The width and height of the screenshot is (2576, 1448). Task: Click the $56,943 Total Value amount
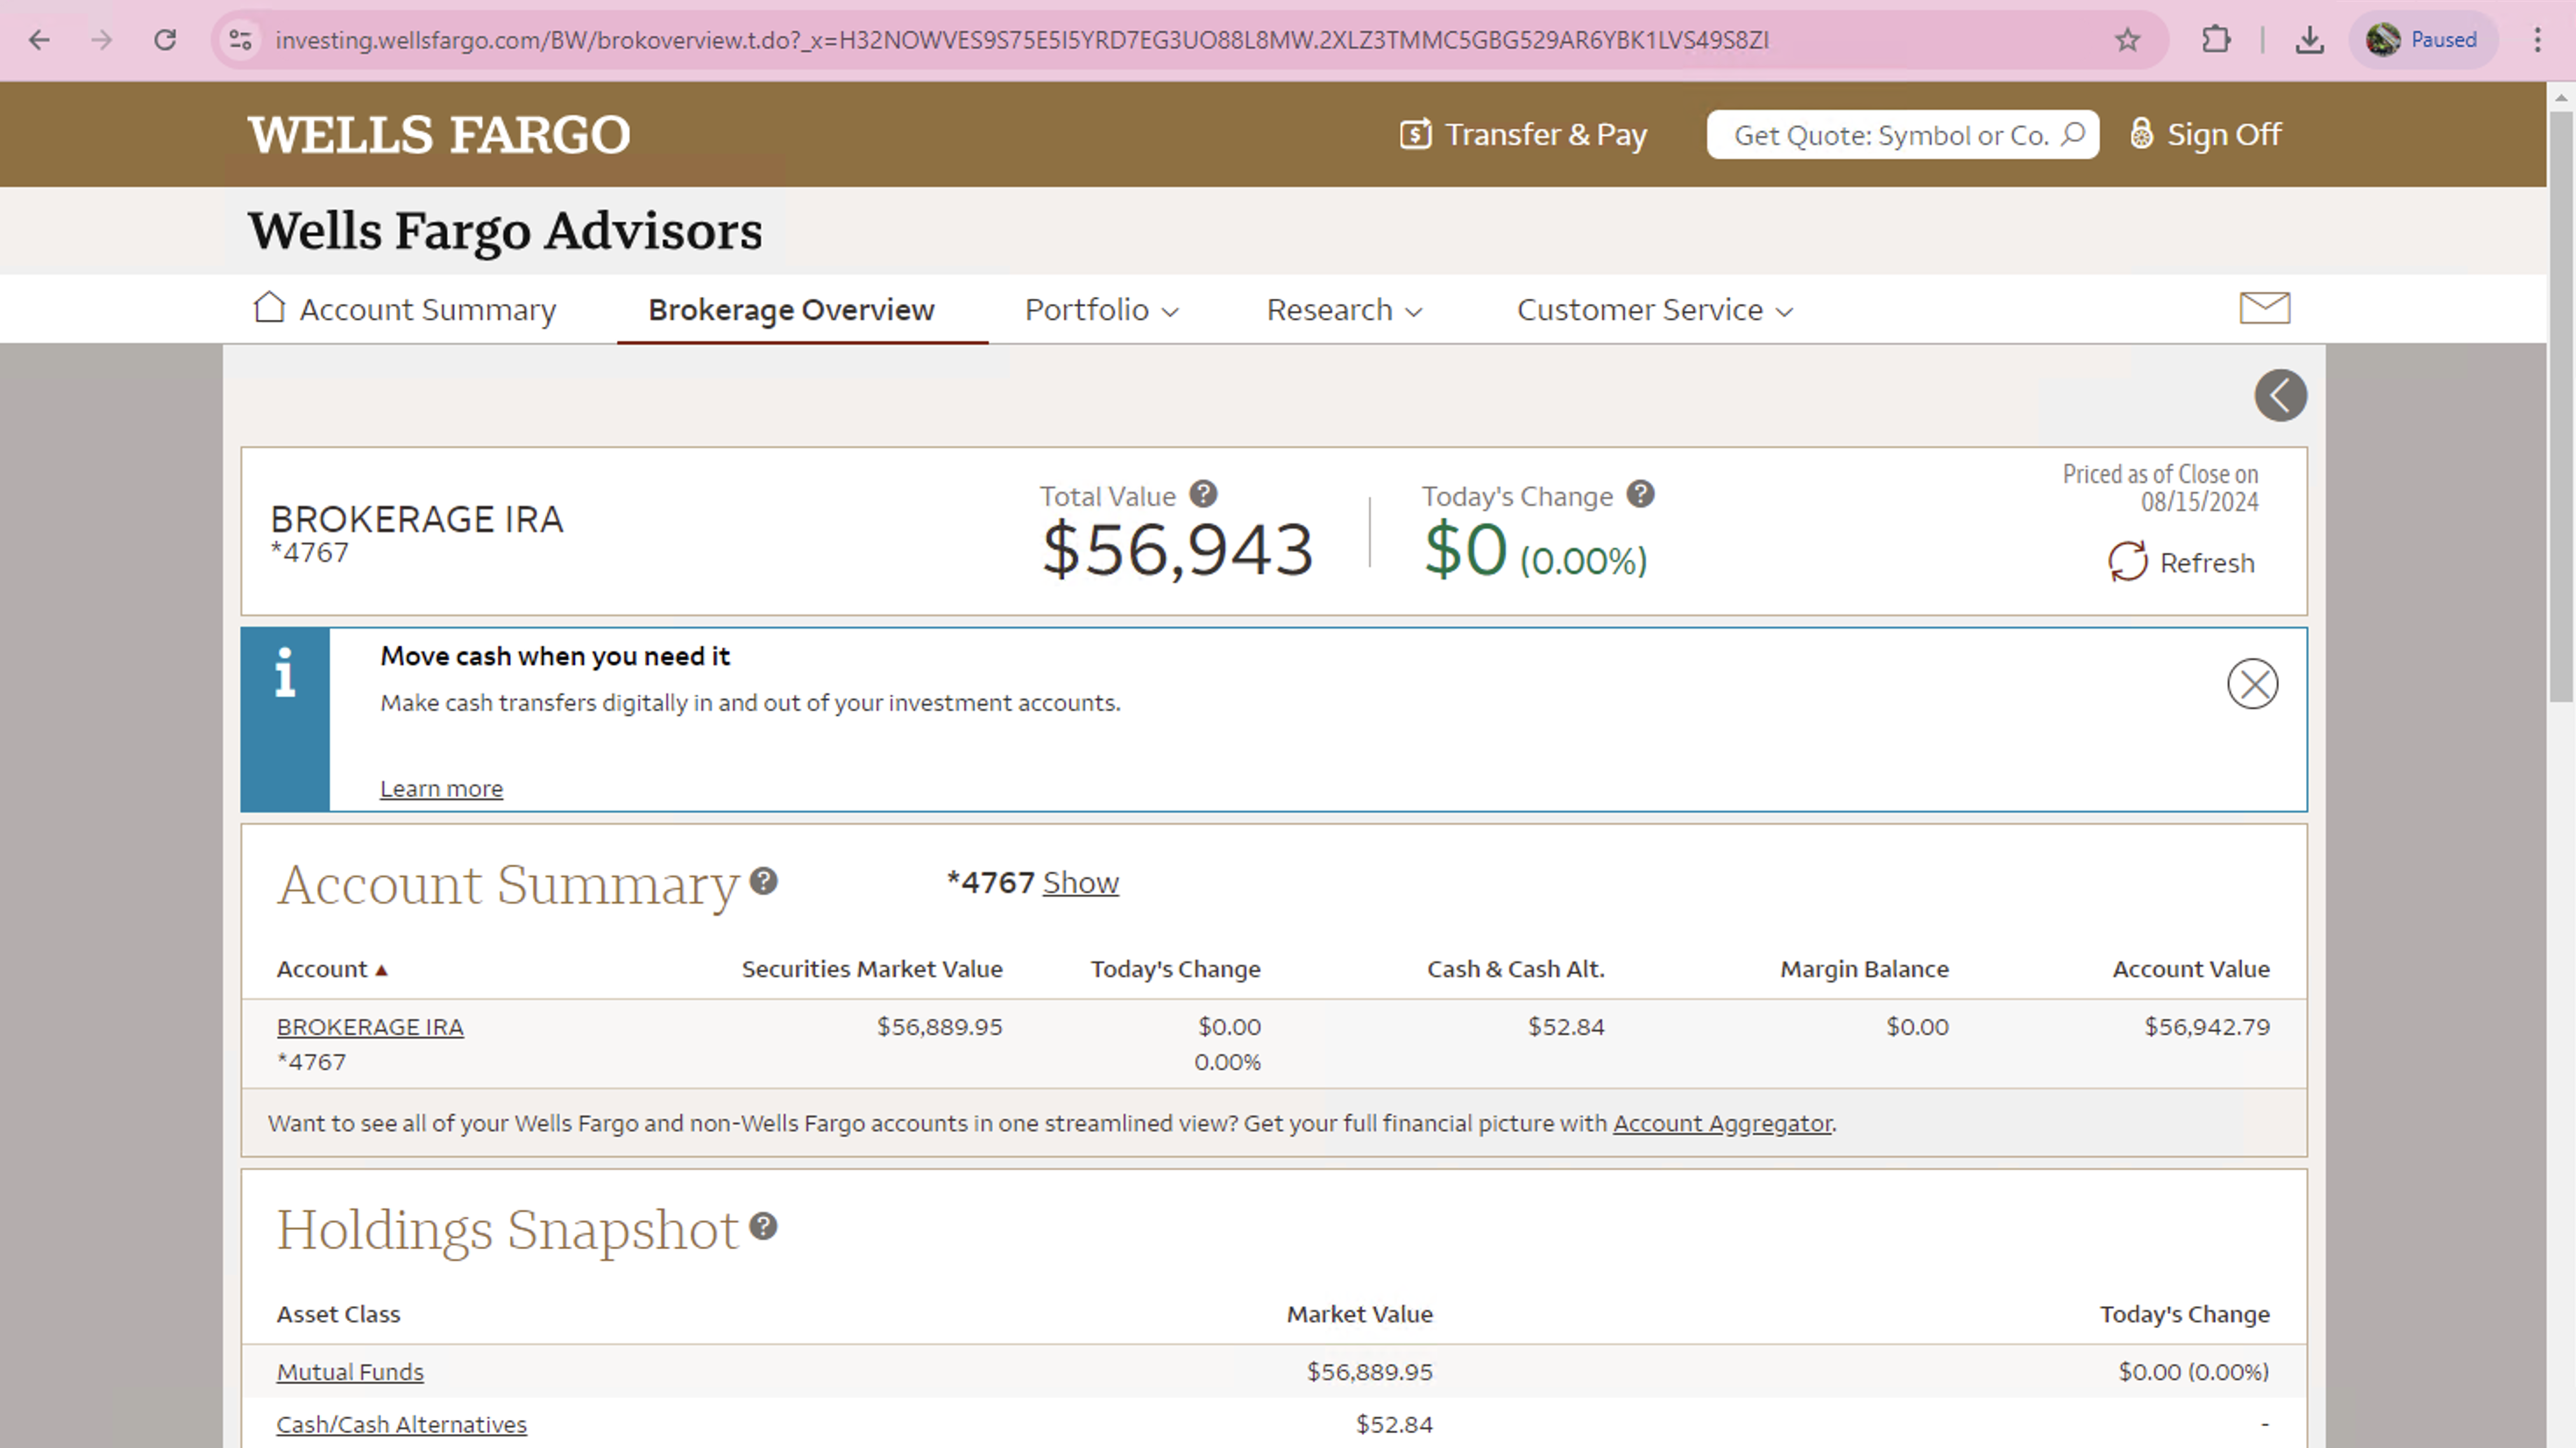[1177, 550]
